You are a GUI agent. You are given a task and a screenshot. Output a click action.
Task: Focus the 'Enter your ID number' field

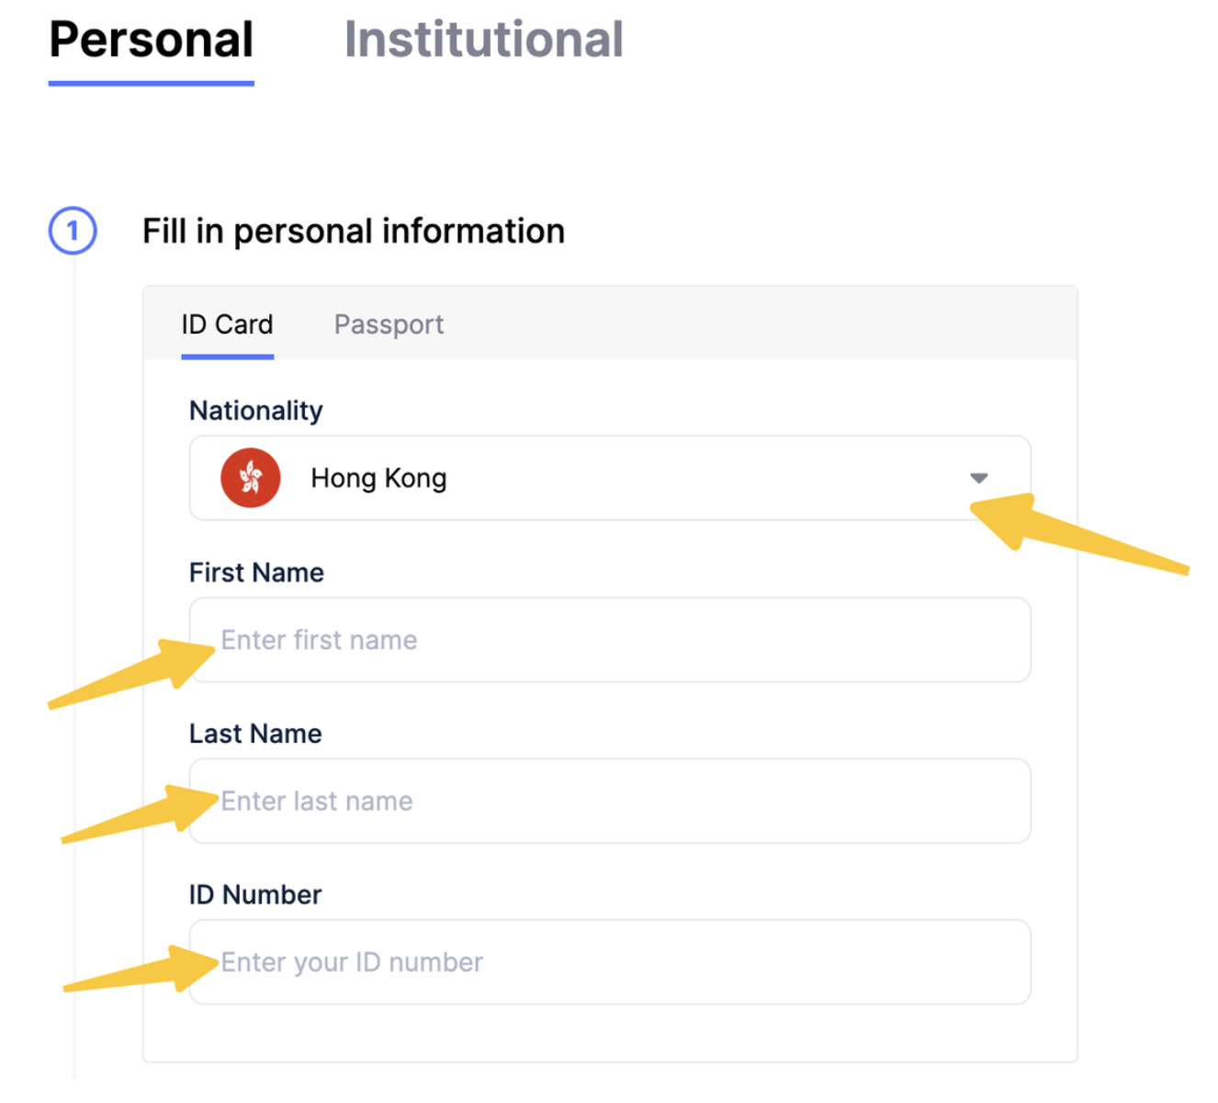[610, 962]
